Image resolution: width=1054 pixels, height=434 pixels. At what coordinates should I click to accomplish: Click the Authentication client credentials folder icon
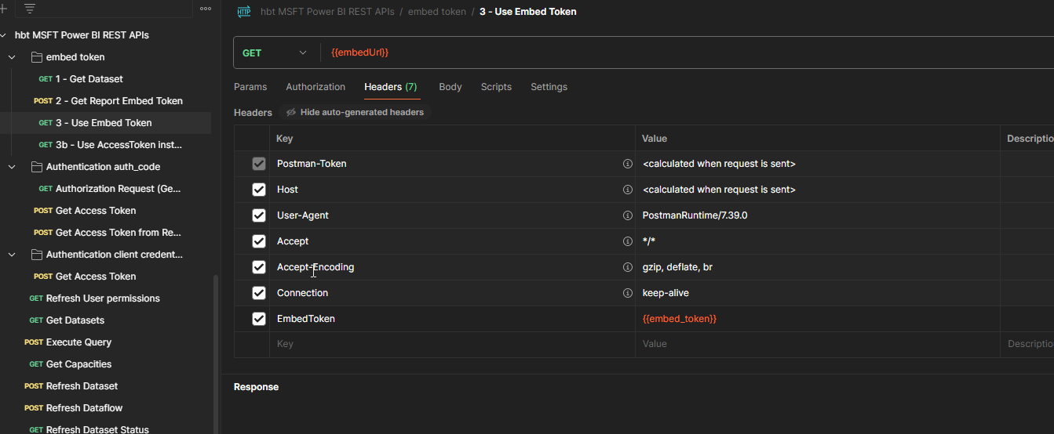tap(36, 255)
